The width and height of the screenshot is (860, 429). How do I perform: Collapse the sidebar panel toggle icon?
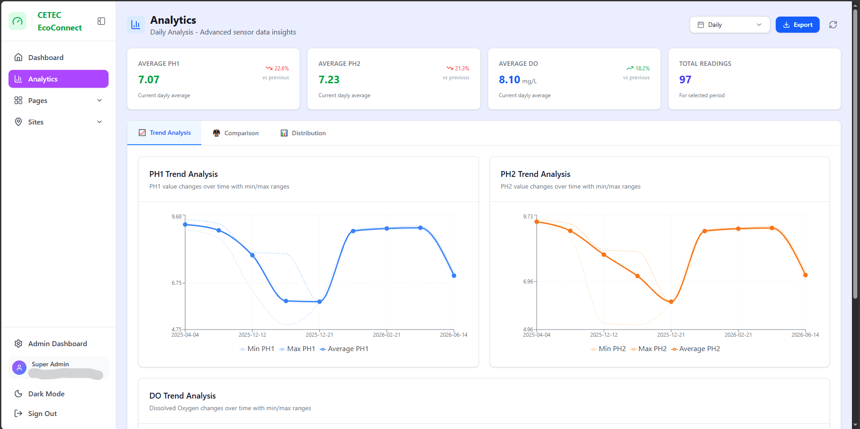[101, 21]
